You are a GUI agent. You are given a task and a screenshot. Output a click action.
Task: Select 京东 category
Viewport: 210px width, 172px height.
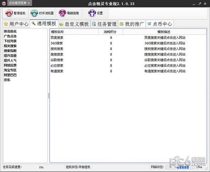click(x=7, y=80)
